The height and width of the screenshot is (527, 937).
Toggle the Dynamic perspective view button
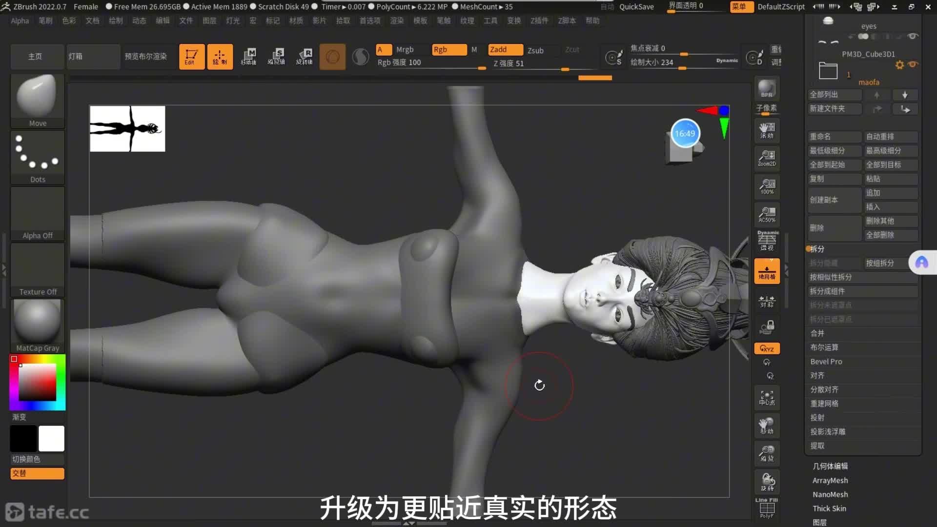click(x=767, y=241)
